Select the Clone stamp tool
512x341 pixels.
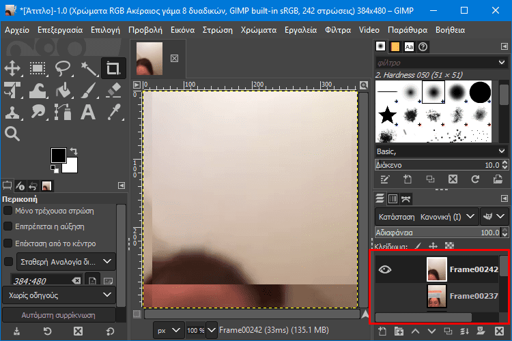[12, 113]
